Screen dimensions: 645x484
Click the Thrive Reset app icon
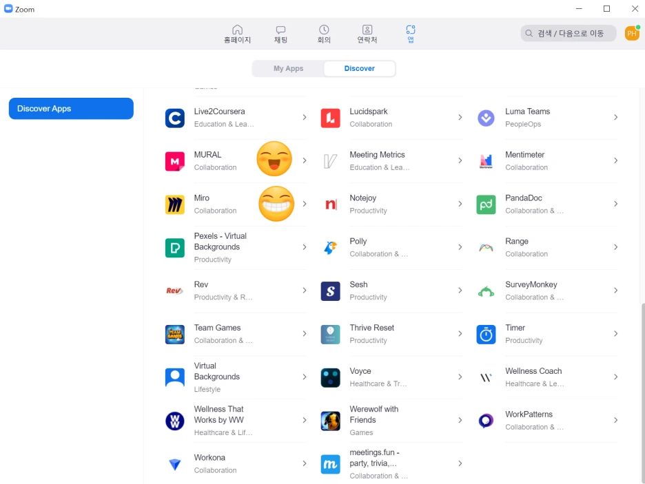(330, 335)
